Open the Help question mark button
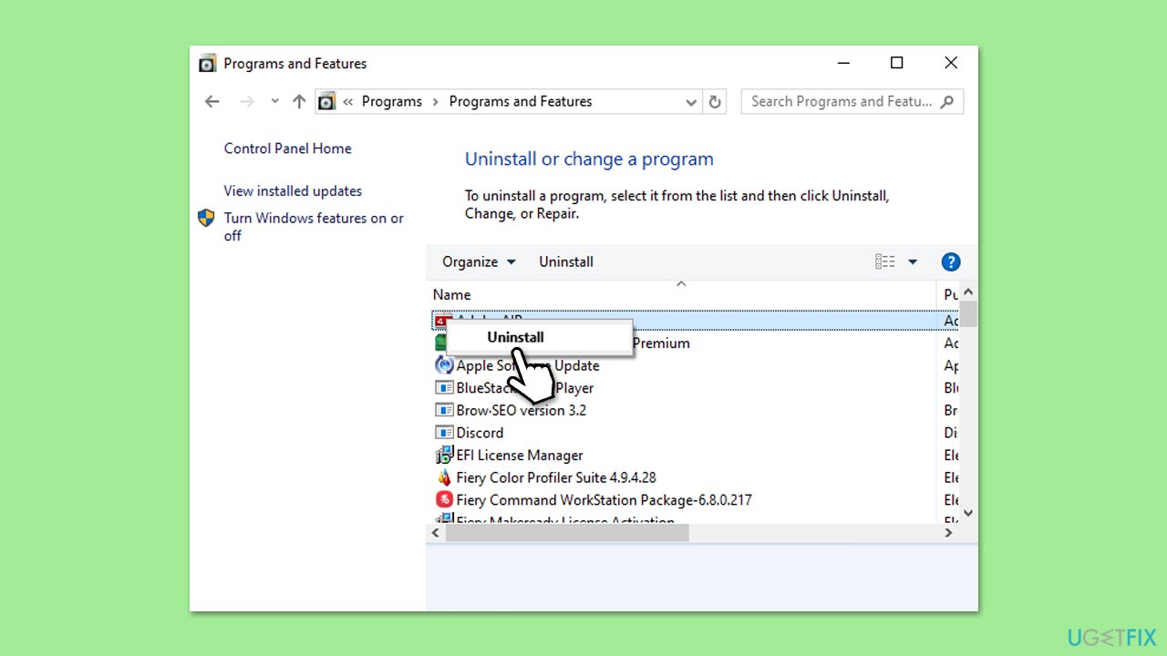 click(x=950, y=262)
